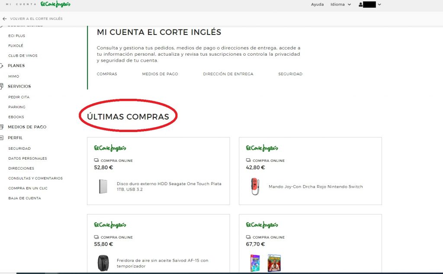Go to Pedir Cita in sidebar
443x274 pixels.
(19, 97)
